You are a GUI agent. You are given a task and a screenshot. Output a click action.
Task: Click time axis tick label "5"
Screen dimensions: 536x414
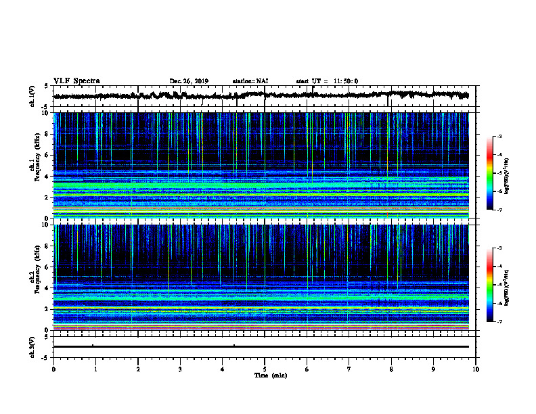[265, 369]
